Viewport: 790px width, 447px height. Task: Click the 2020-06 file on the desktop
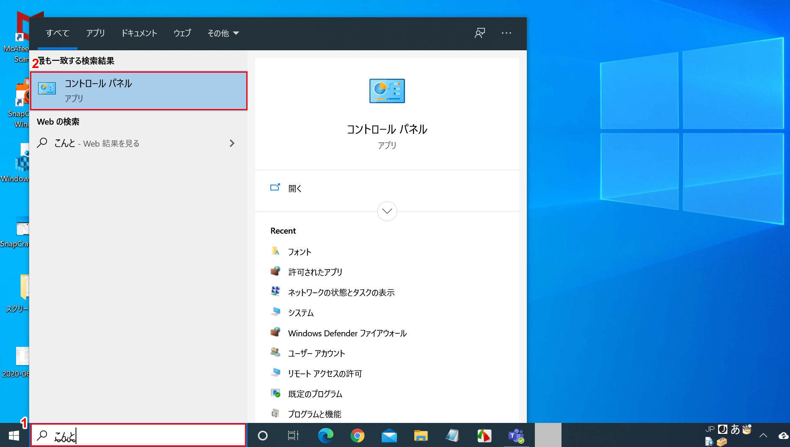pos(16,362)
